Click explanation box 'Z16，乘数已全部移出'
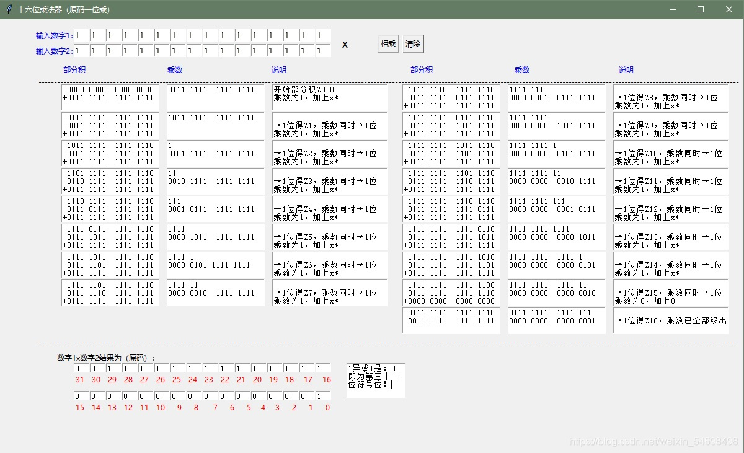The image size is (744, 453). click(671, 321)
